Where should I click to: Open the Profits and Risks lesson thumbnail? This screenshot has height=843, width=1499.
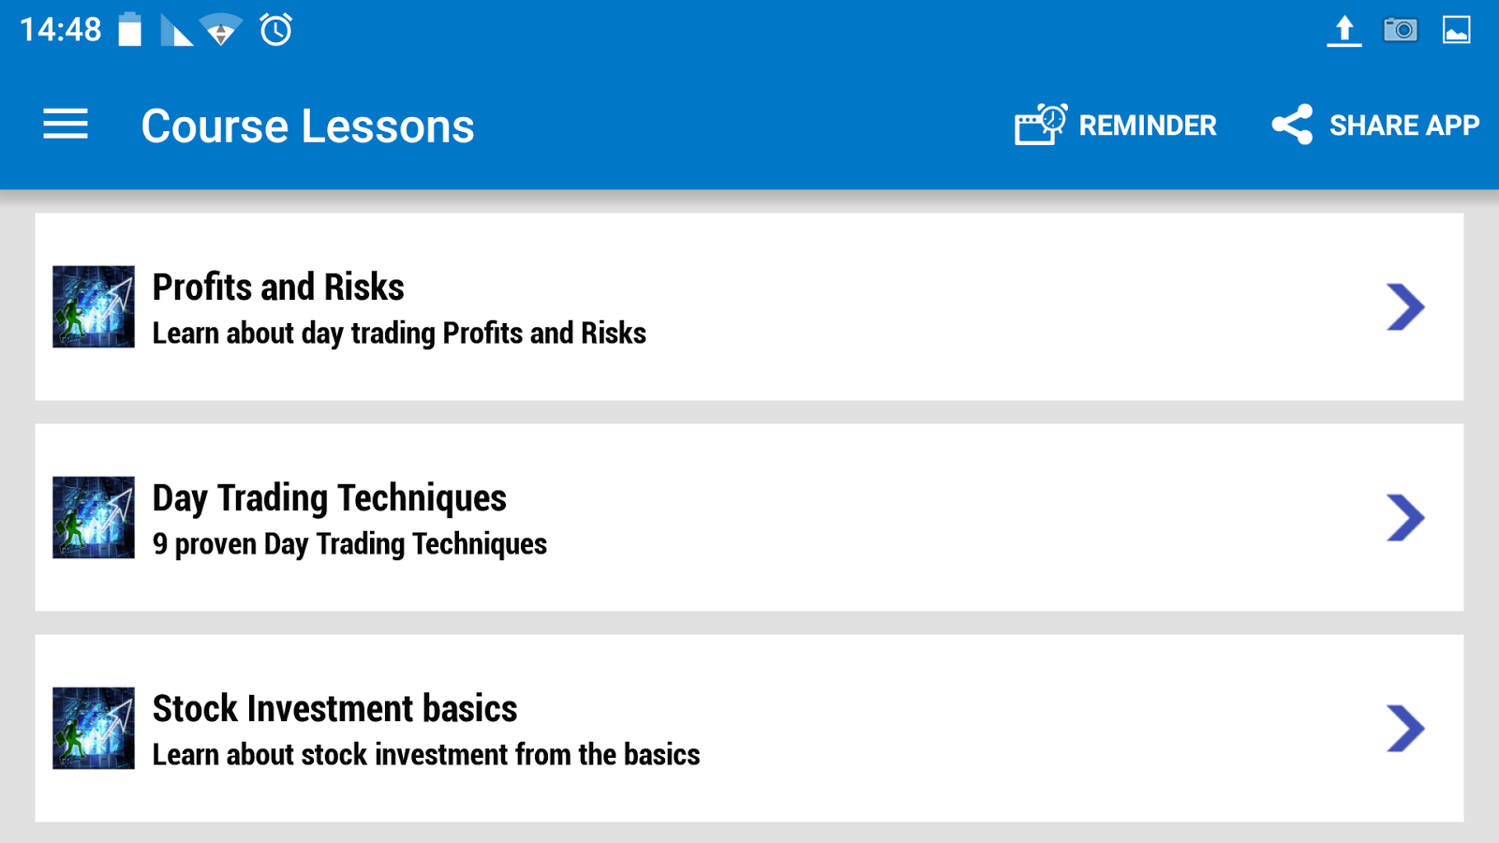coord(94,307)
